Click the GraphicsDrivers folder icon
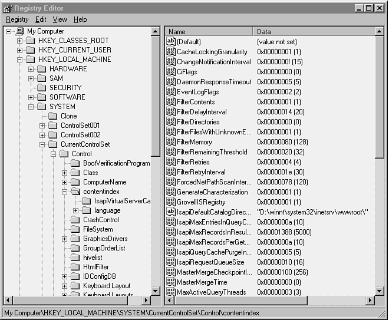The width and height of the screenshot is (389, 320). click(x=75, y=239)
